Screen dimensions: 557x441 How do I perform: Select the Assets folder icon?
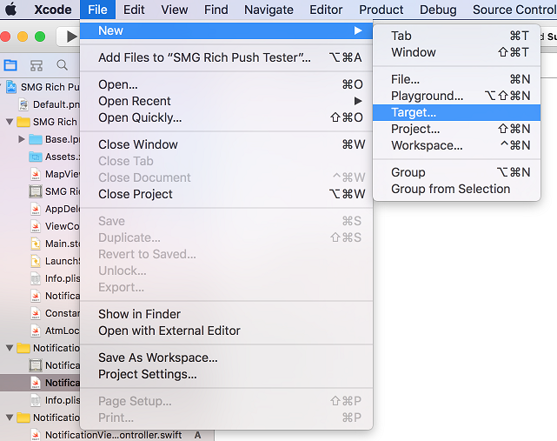click(36, 157)
